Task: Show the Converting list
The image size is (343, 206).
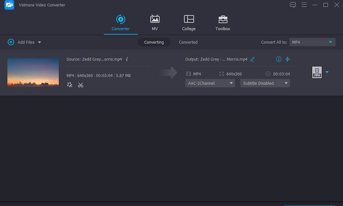Action: coord(154,42)
